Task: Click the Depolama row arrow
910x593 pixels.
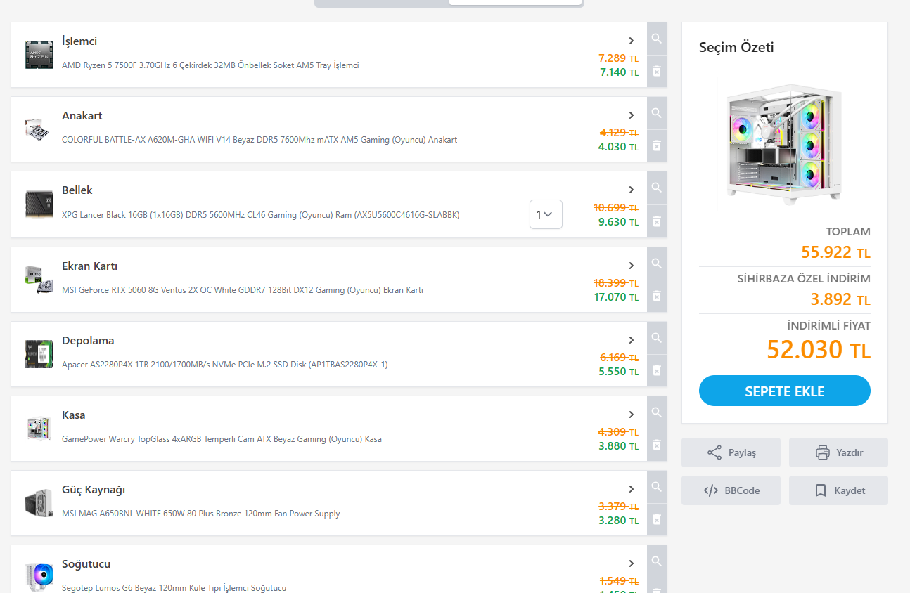Action: click(632, 340)
